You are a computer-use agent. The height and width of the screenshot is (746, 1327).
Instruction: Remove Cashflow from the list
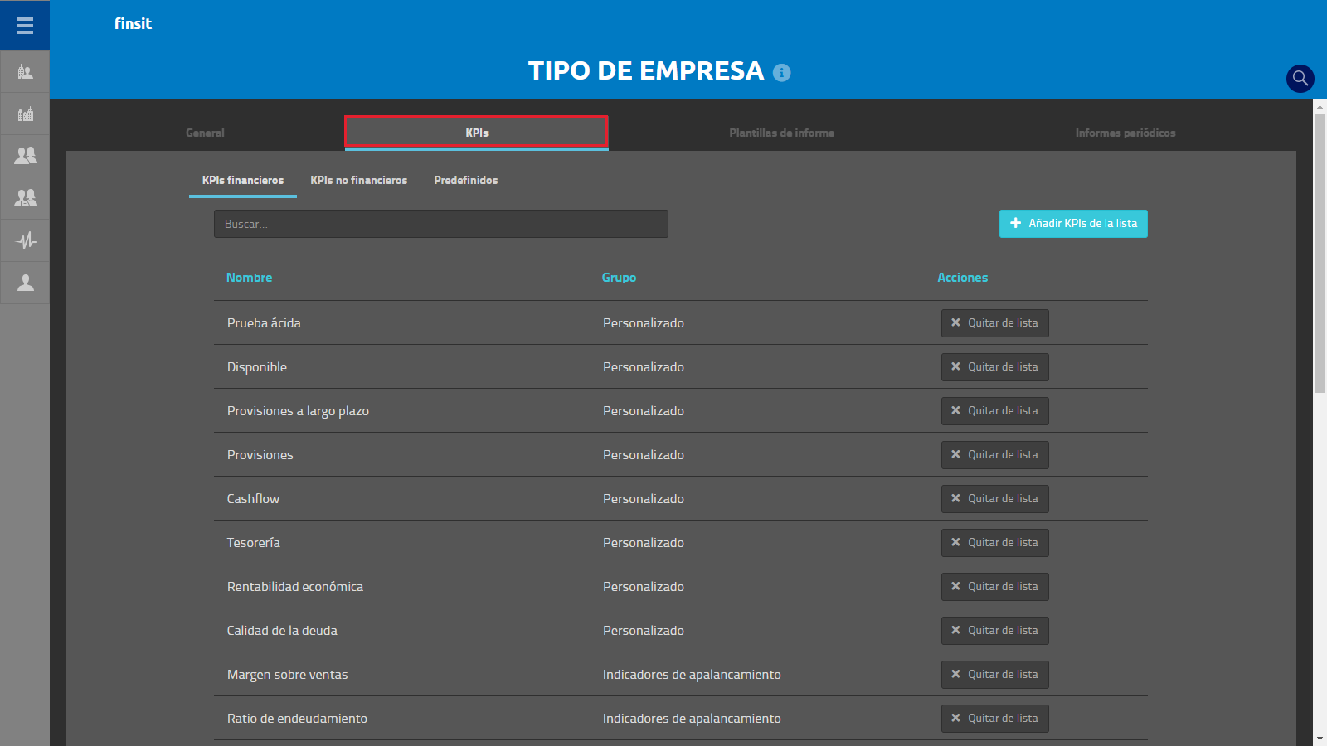[x=994, y=499]
